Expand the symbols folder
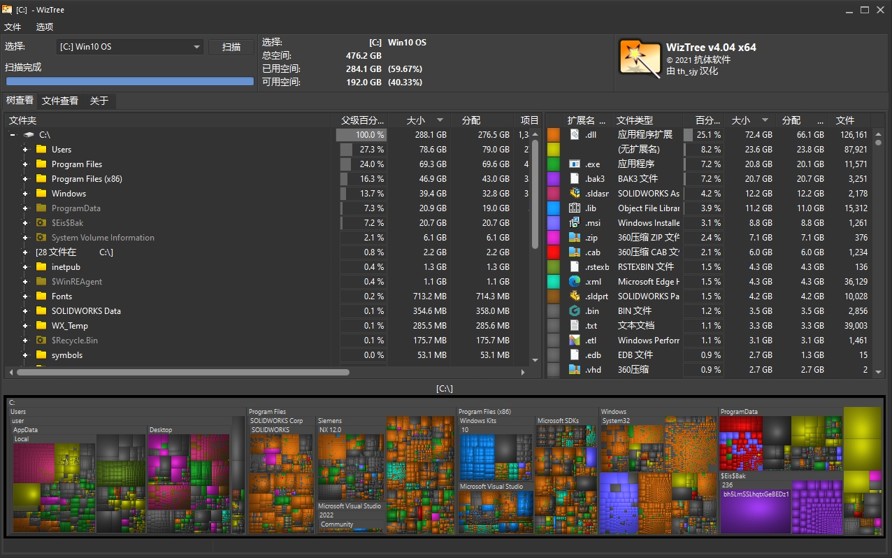 [25, 355]
